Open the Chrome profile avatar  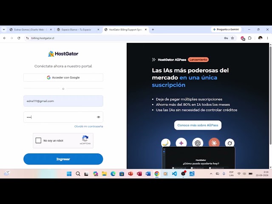(x=260, y=38)
